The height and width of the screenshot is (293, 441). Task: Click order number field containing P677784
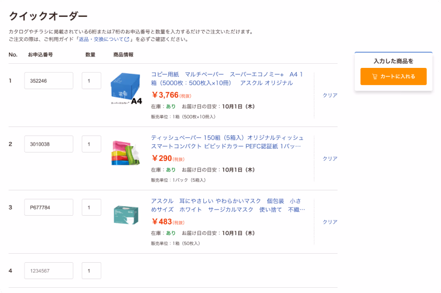(x=49, y=207)
